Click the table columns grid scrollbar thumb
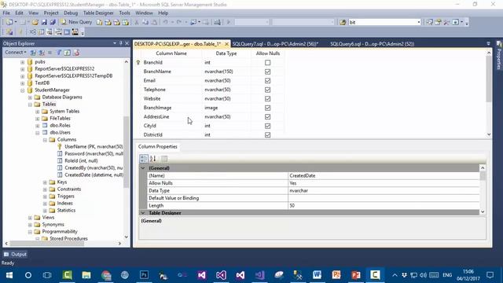 click(489, 79)
